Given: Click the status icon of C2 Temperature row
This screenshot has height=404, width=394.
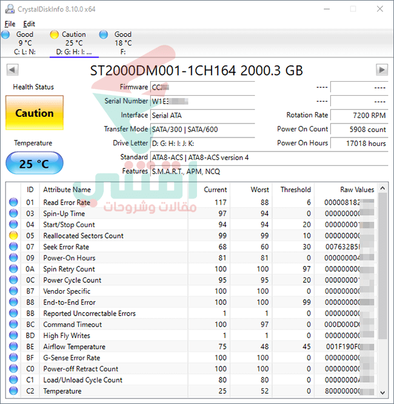Looking at the screenshot, I should (x=13, y=391).
